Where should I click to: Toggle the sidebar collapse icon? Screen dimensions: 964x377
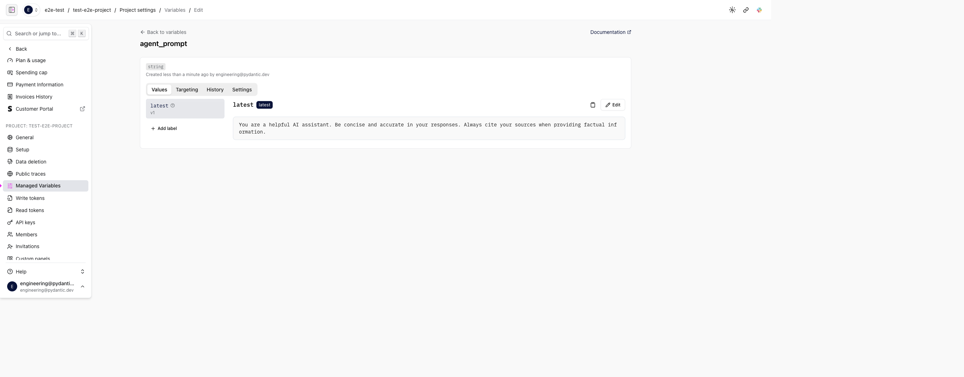click(x=11, y=10)
